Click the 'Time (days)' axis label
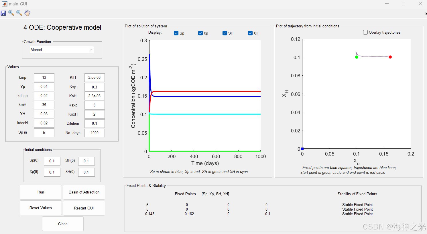This screenshot has height=234, width=427. point(205,163)
